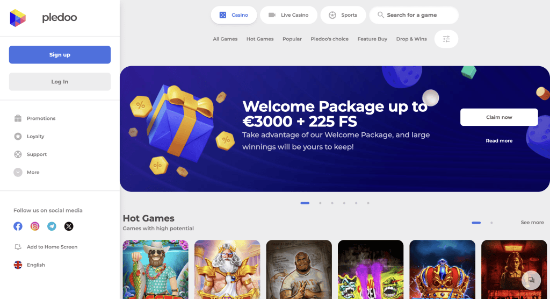The height and width of the screenshot is (299, 550).
Task: Open the X (Twitter) social icon
Action: click(x=69, y=226)
